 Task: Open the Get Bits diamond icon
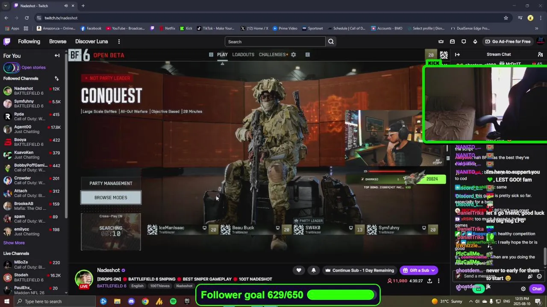pyautogui.click(x=475, y=41)
